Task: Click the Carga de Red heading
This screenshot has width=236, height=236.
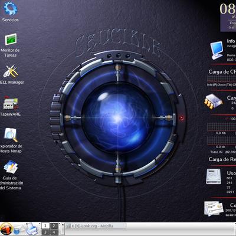Action: click(x=222, y=159)
